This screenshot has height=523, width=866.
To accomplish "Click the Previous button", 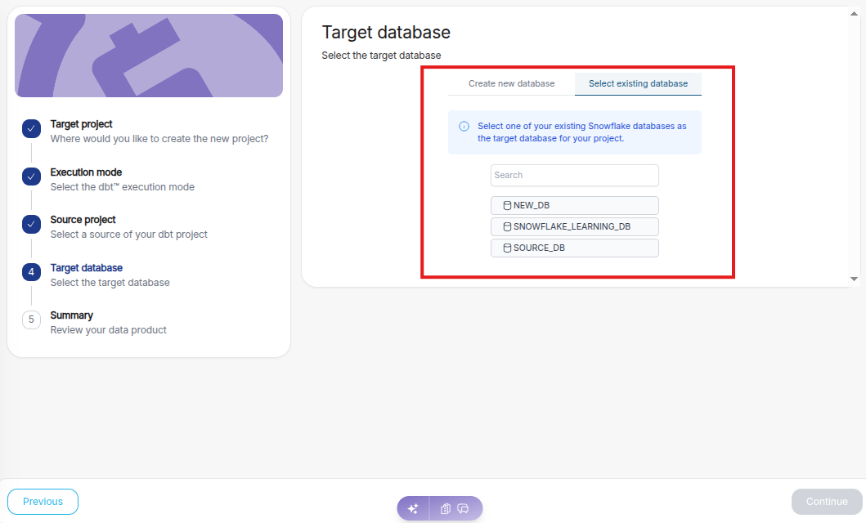I will click(43, 502).
